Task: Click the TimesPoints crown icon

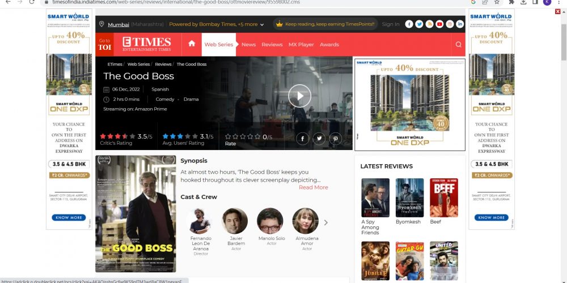Action: [x=279, y=24]
